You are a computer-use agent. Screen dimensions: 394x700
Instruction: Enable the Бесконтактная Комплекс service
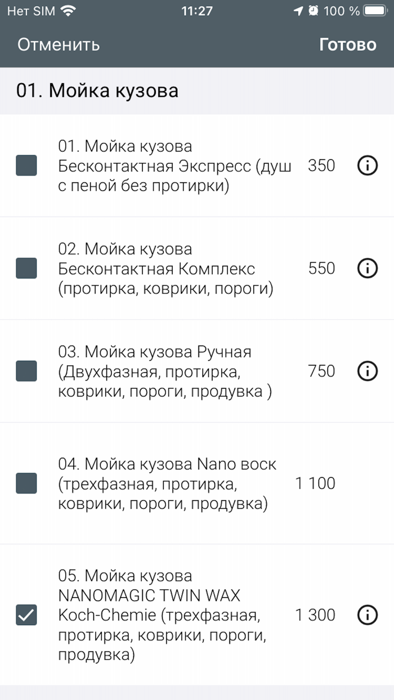tap(26, 268)
